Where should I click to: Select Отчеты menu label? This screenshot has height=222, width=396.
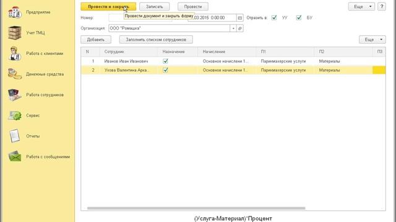pos(33,136)
